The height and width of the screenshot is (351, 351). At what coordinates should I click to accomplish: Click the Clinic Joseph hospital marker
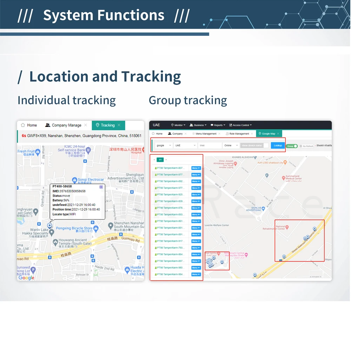coord(235,164)
